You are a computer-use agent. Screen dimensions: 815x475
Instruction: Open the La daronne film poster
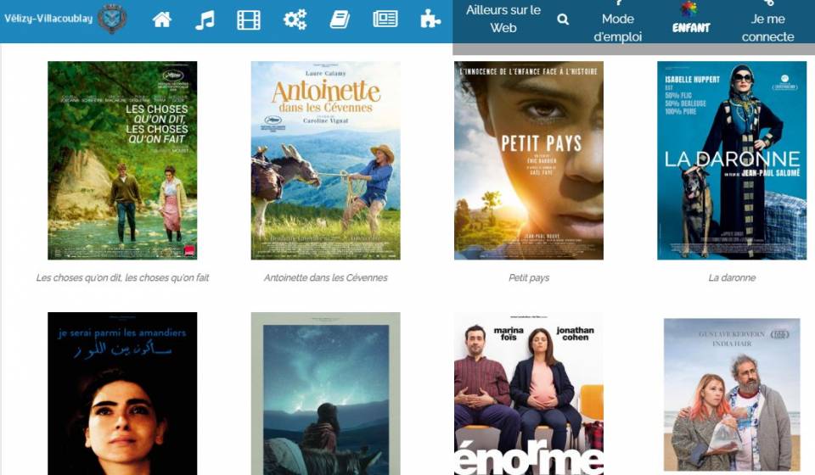tap(732, 160)
